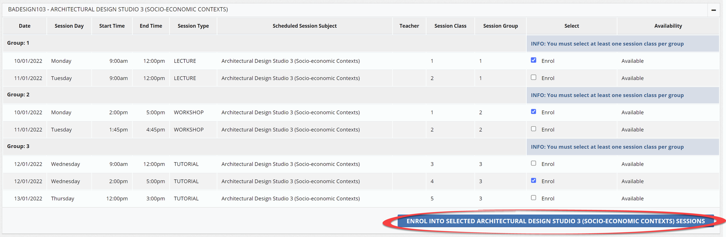Check Enrol for Thursday 12:00pm tutorial
This screenshot has height=237, width=726.
(534, 198)
